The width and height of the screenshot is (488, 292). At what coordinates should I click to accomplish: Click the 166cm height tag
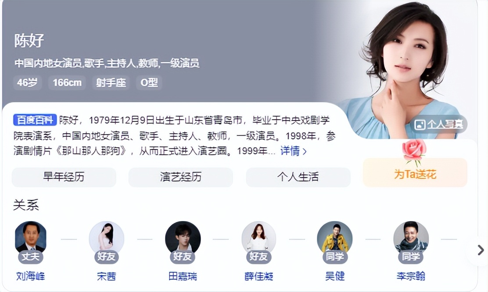coord(67,83)
